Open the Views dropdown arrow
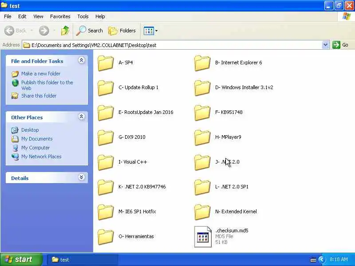Viewport: 355px width, 266px height. coord(157,31)
